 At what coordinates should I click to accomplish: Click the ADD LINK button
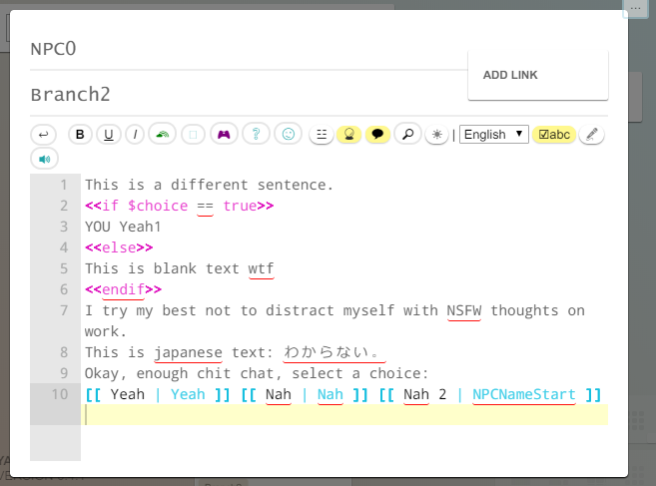point(538,75)
